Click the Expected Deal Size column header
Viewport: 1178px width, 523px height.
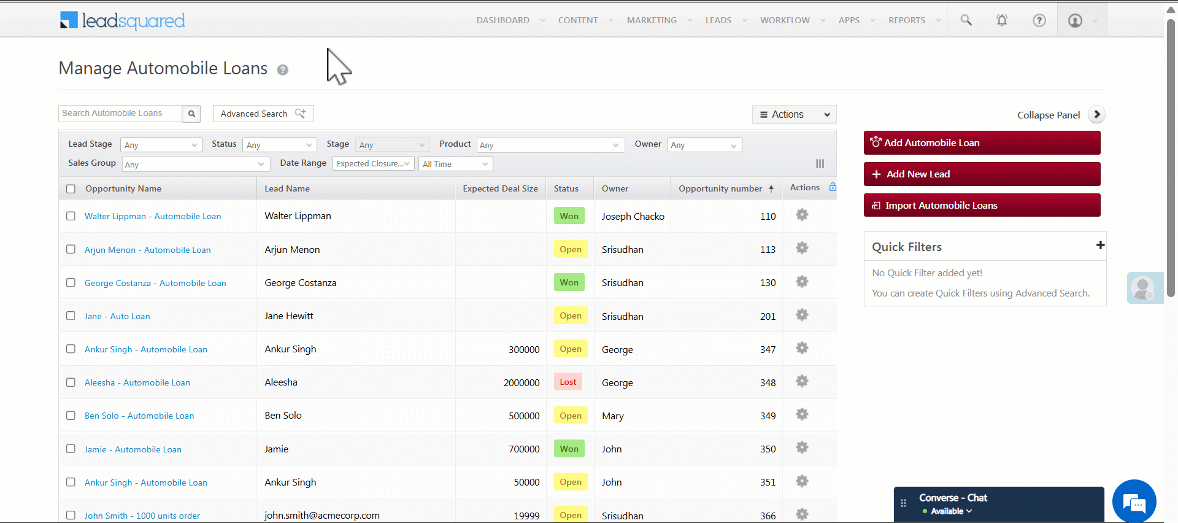[x=500, y=188]
